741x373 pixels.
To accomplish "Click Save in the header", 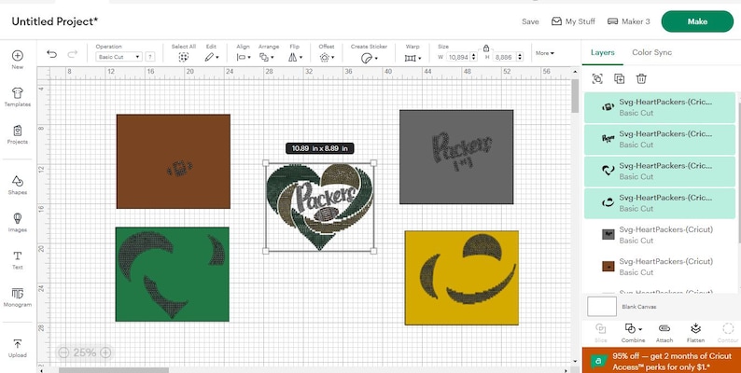I will point(530,21).
